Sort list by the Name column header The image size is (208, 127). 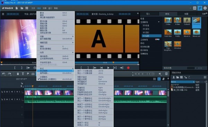click(x=183, y=82)
